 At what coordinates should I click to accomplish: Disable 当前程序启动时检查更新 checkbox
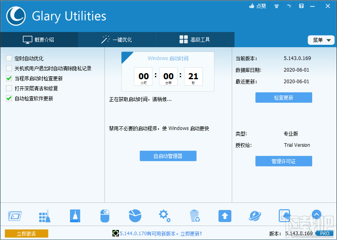point(8,78)
